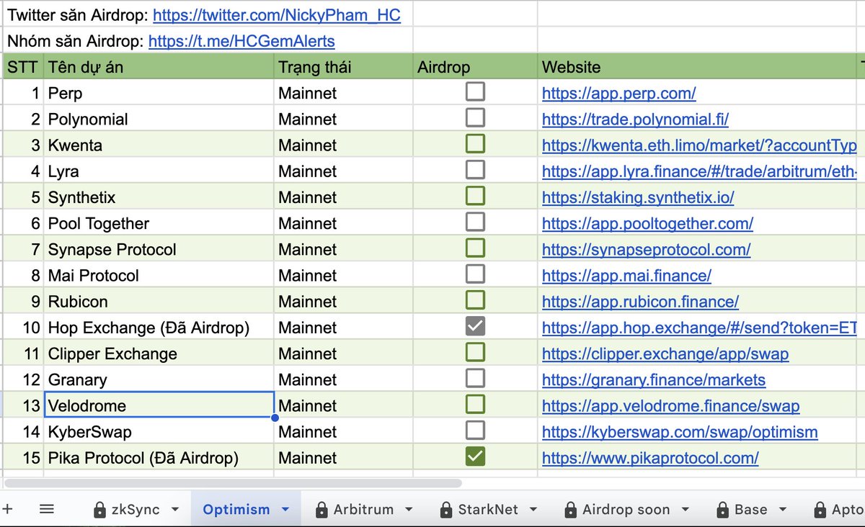
Task: Open the app.rubicon.finance link
Action: (x=640, y=302)
